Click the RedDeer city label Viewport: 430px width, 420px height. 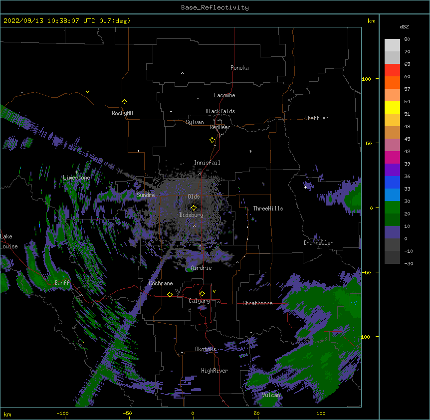[219, 127]
